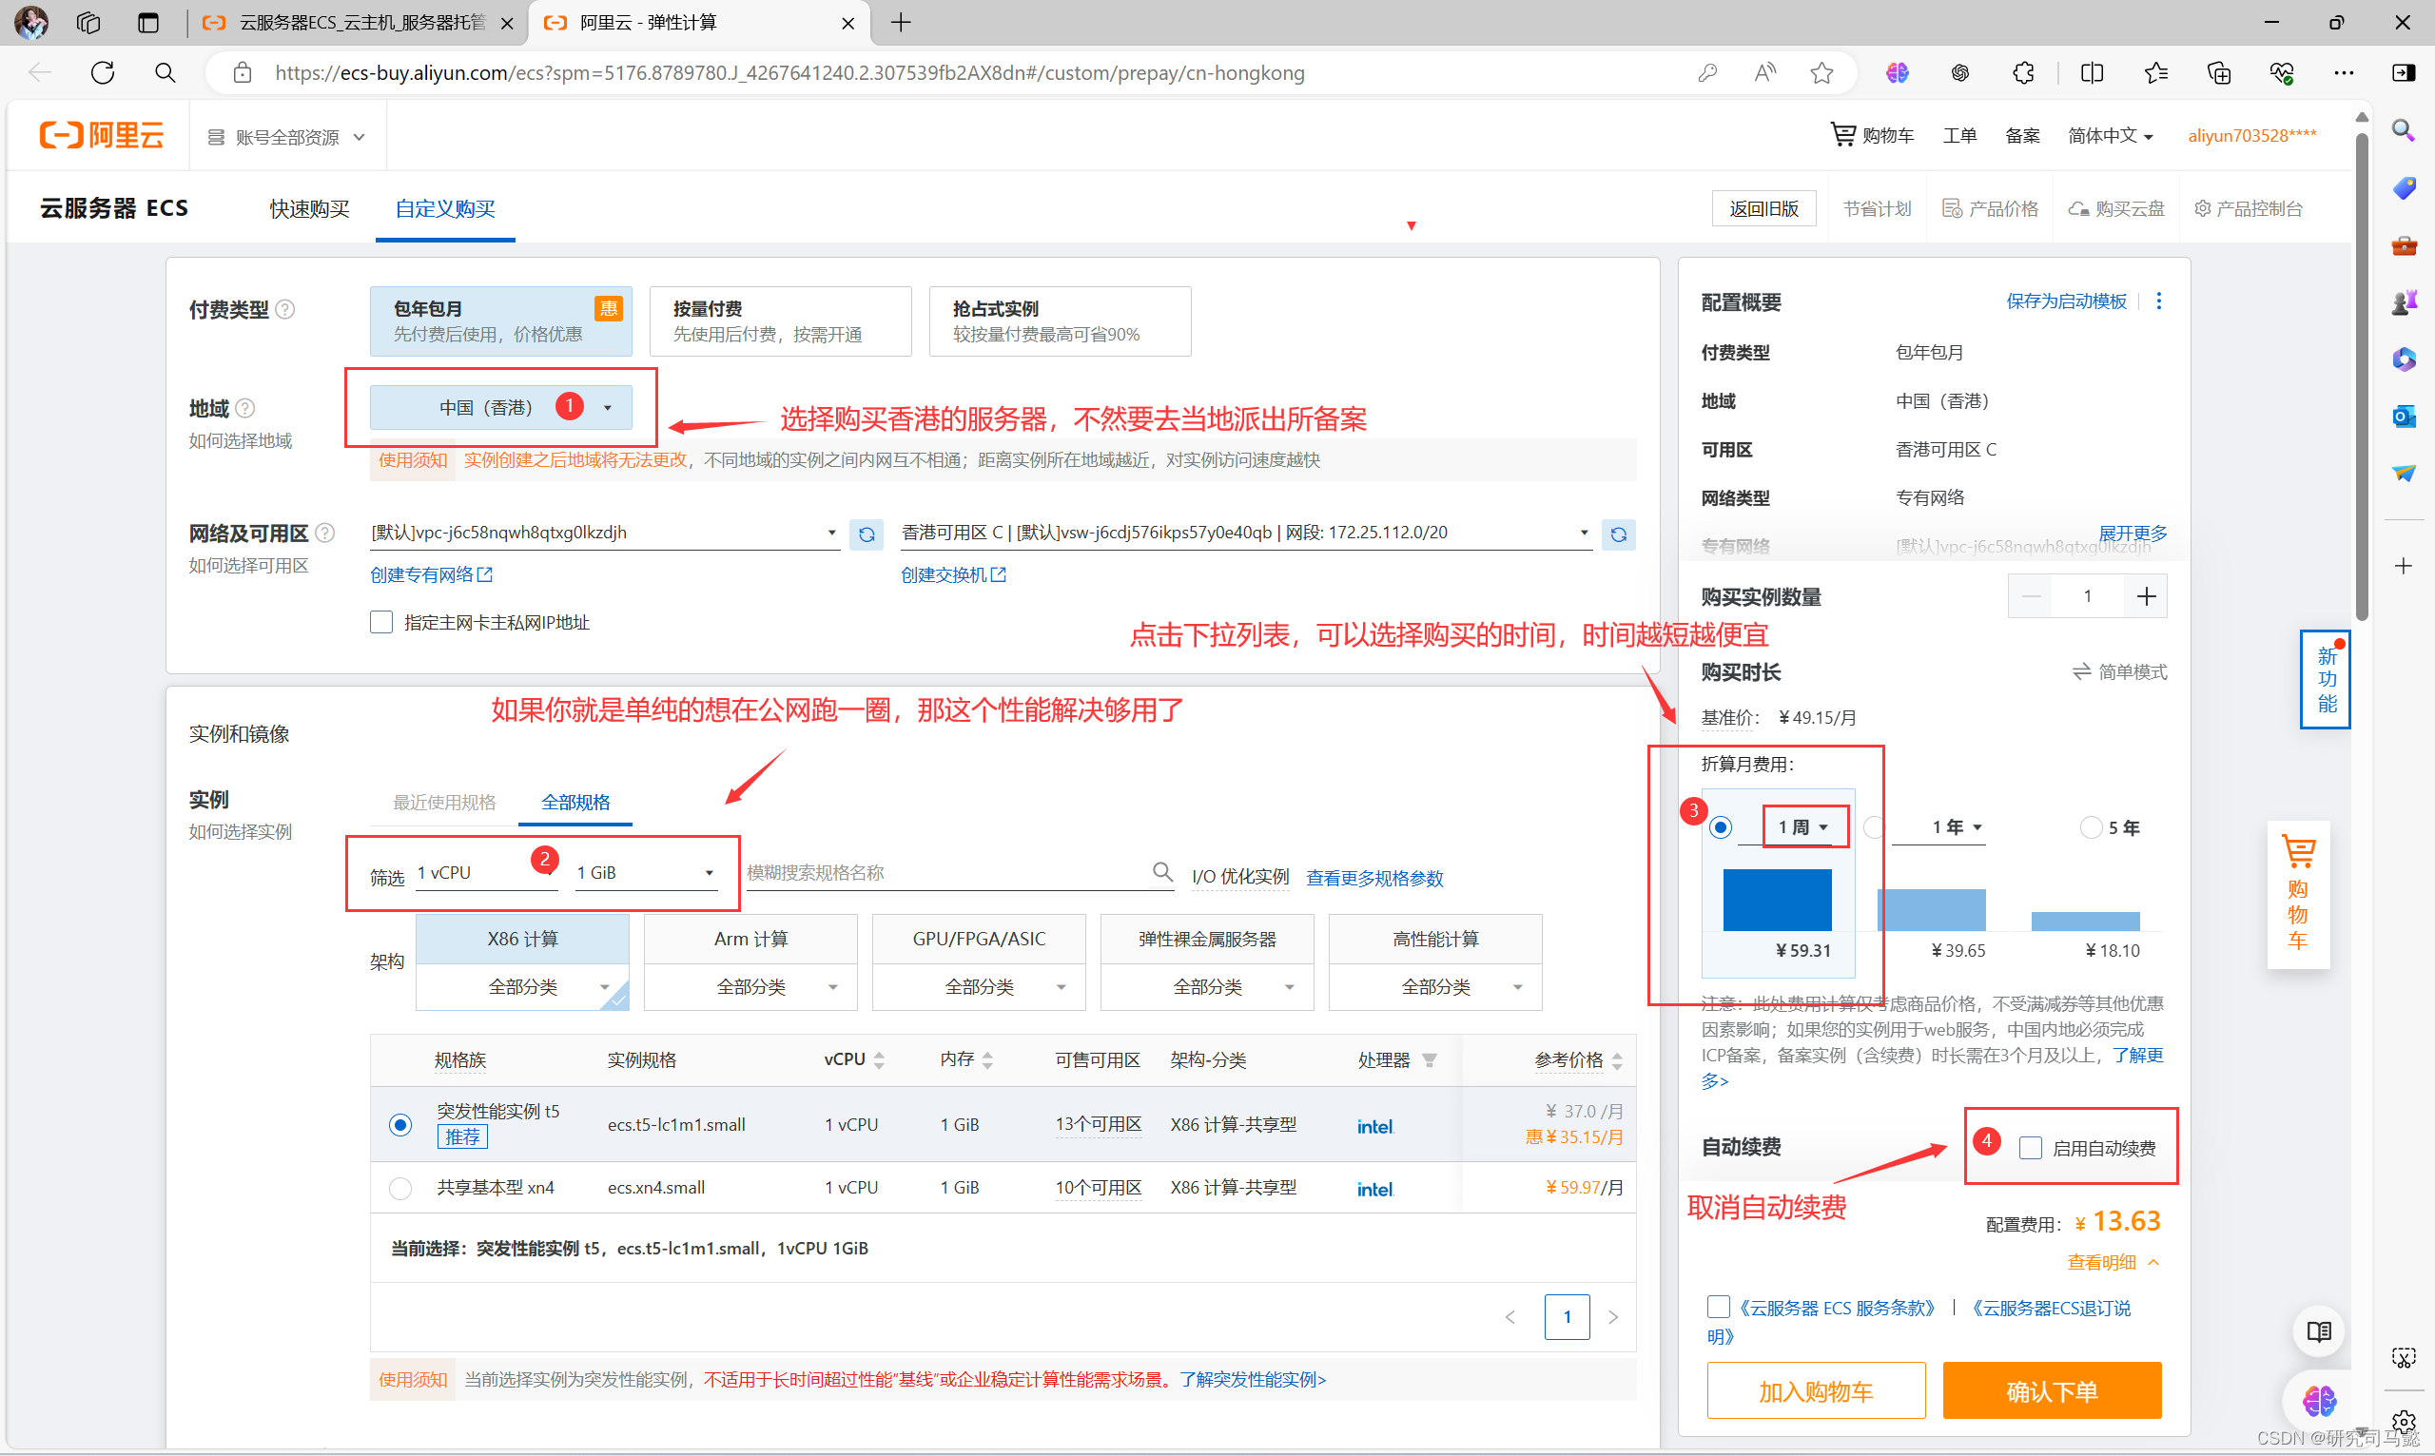Open the VPC network dropdown
Screen dimensions: 2435x1456
pos(604,533)
